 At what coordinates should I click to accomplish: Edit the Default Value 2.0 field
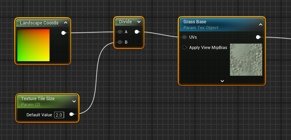[x=59, y=115]
